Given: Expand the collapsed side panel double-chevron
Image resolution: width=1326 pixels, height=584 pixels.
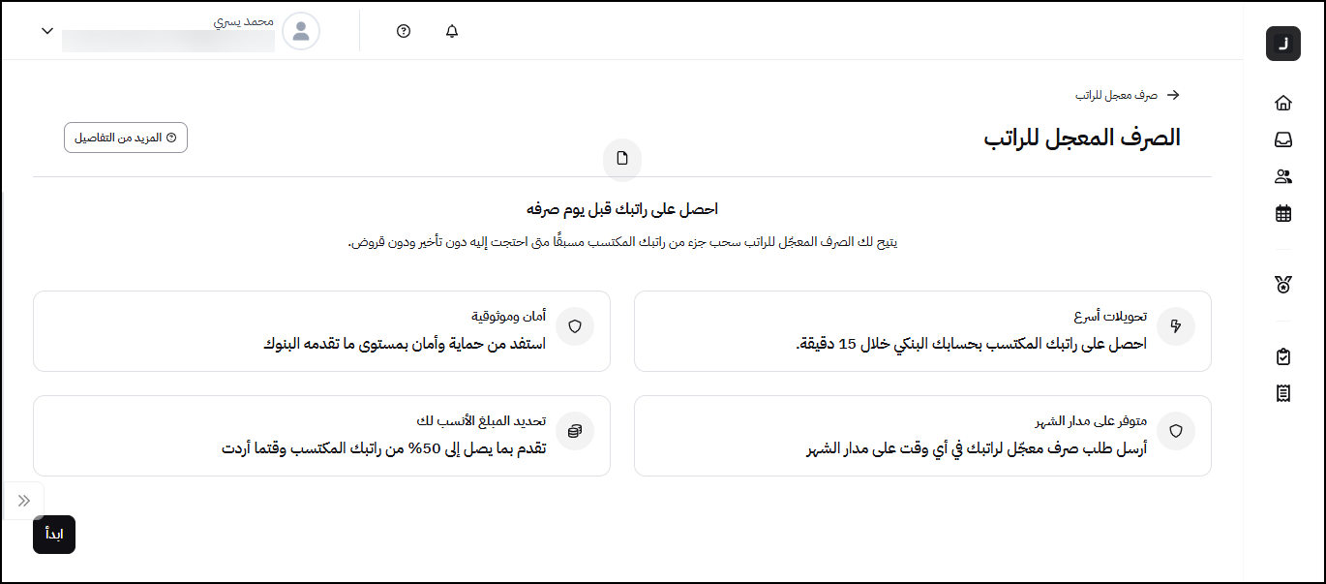Looking at the screenshot, I should coord(24,501).
